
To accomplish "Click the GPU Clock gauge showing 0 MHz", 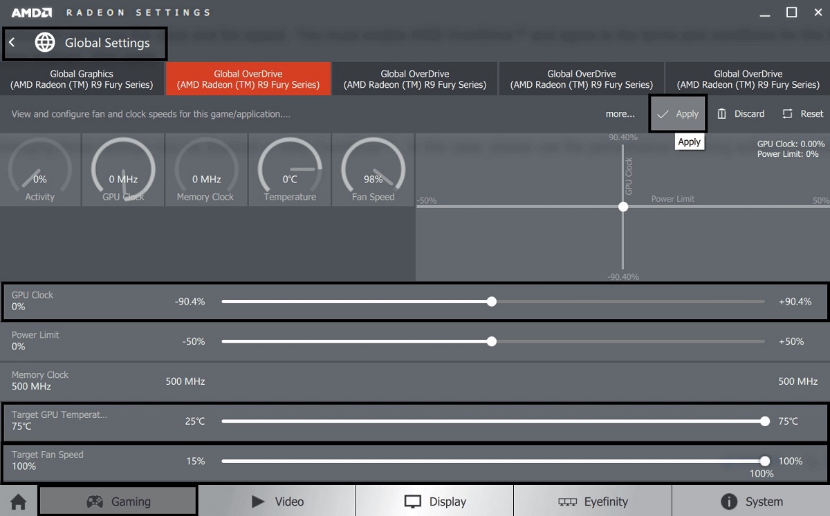I will 123,170.
